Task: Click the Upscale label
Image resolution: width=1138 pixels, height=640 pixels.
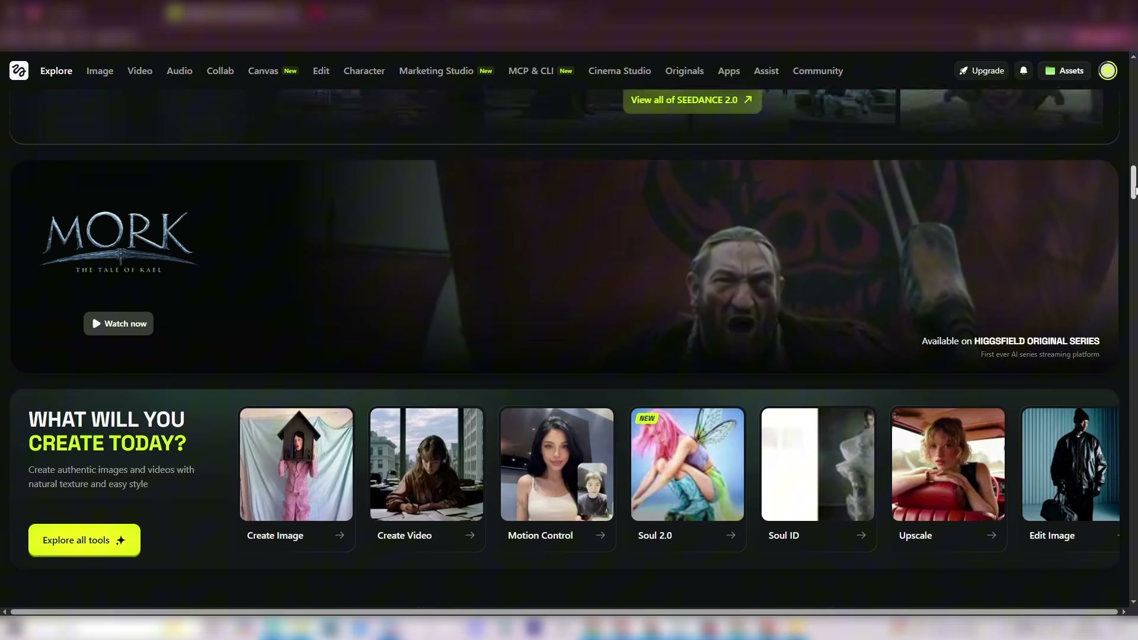Action: (x=915, y=535)
